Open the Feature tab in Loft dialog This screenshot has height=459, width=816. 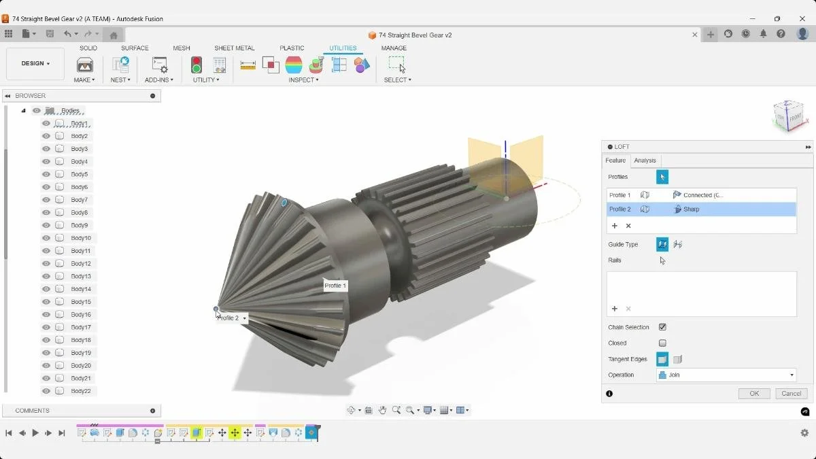[x=615, y=160]
